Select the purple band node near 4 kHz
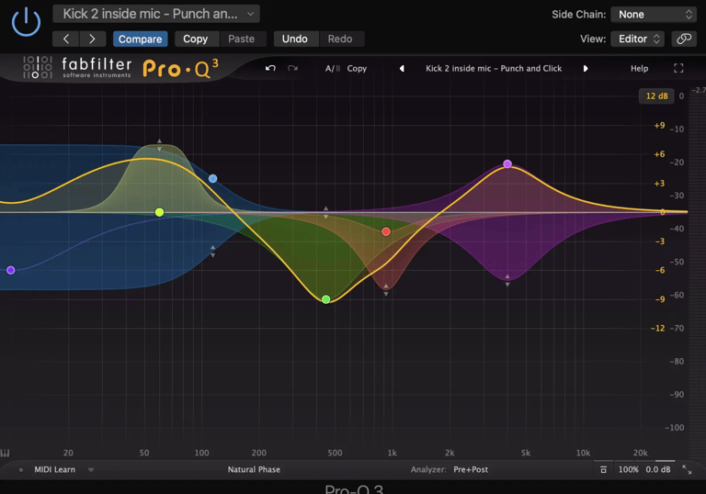706x494 pixels. [507, 163]
